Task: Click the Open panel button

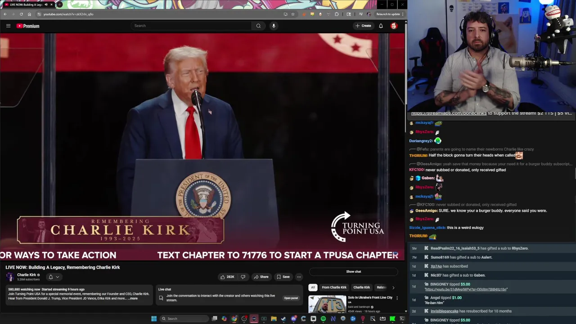Action: click(291, 298)
